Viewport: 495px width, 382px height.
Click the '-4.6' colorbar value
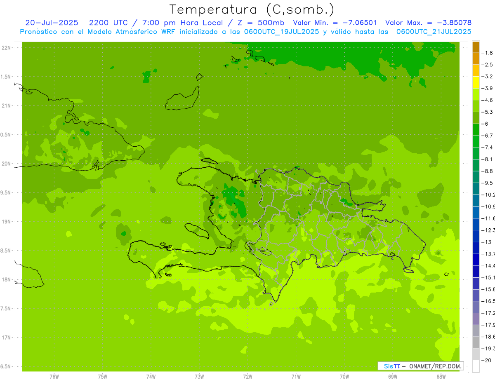(487, 100)
